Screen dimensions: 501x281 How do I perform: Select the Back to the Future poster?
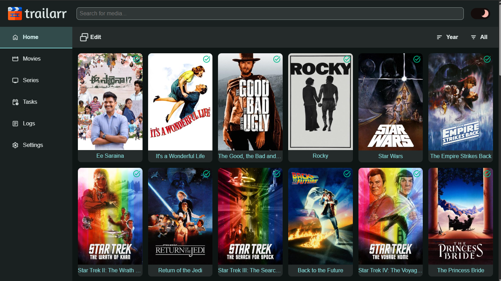tap(321, 216)
